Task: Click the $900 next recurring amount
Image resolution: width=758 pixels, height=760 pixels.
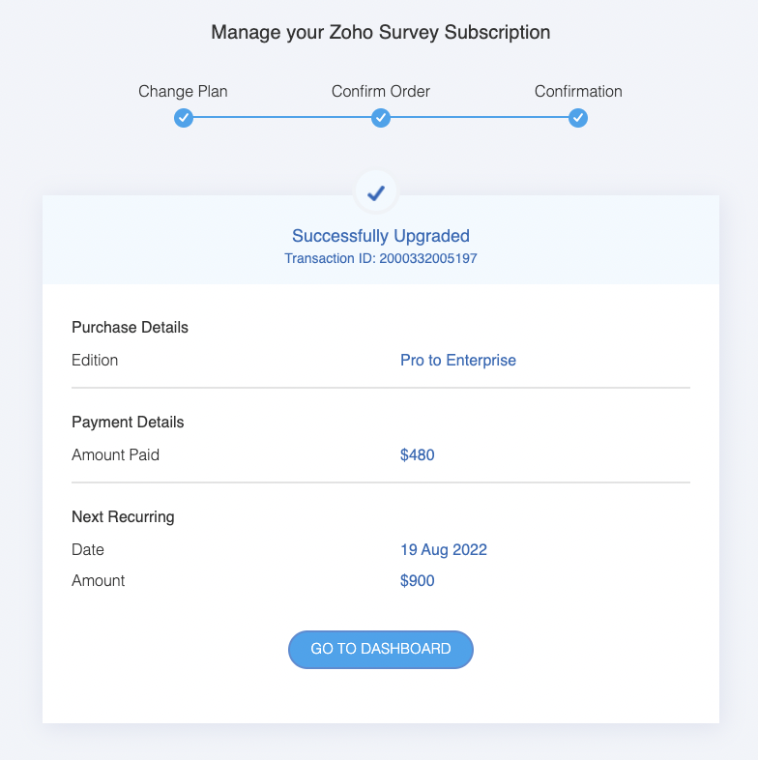Action: (x=418, y=581)
